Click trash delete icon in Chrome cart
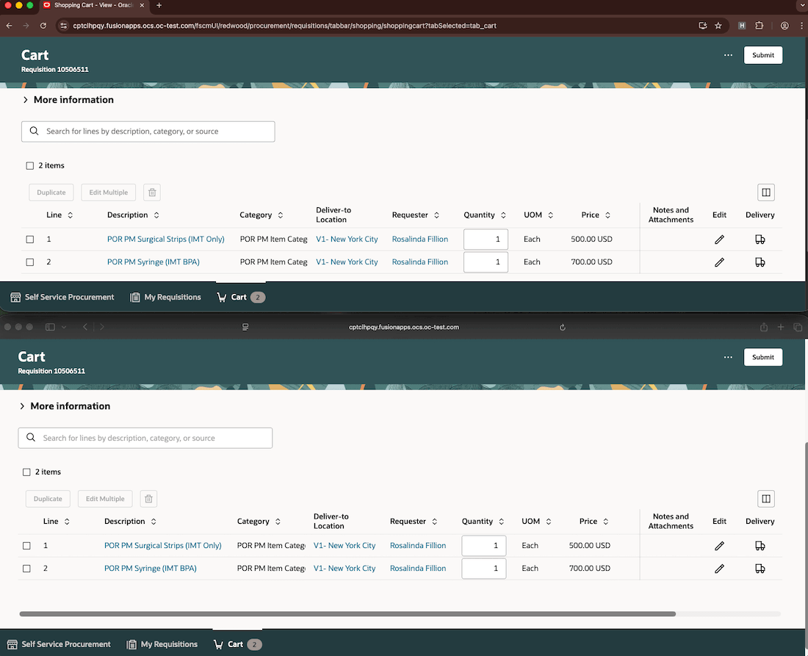The image size is (808, 656). 152,192
